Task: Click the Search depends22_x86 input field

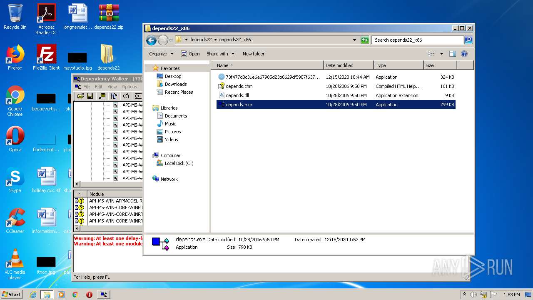Action: [418, 40]
